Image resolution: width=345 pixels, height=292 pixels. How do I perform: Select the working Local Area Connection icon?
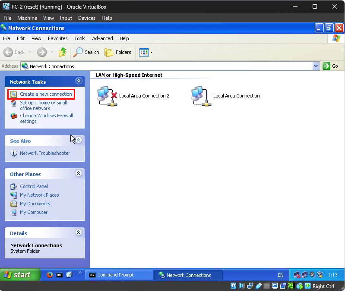click(x=201, y=96)
